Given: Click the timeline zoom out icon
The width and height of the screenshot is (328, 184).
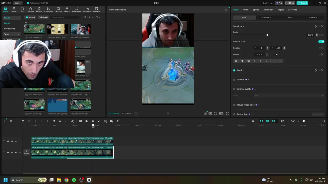Looking at the screenshot, I should pos(299,121).
